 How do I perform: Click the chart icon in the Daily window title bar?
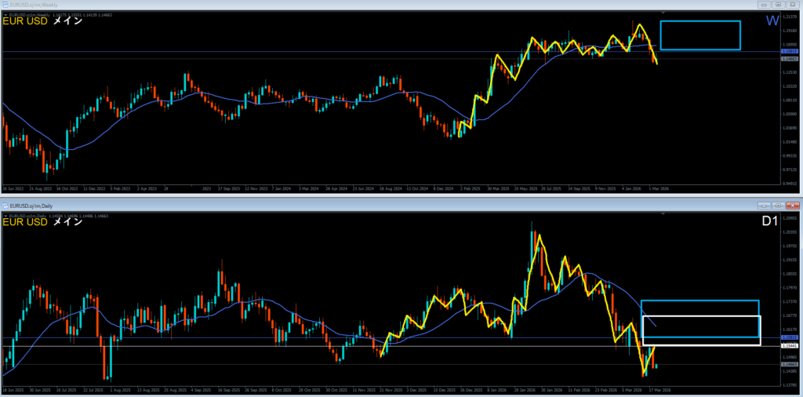[x=5, y=206]
